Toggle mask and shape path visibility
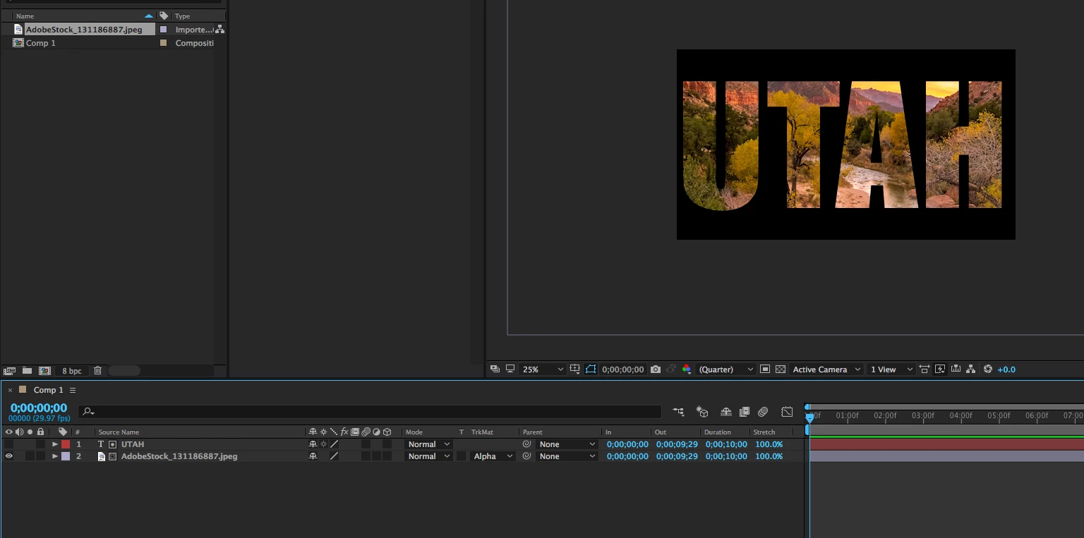 coord(591,369)
